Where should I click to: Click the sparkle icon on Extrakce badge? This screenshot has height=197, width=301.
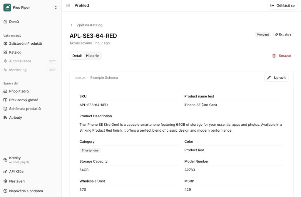click(277, 34)
